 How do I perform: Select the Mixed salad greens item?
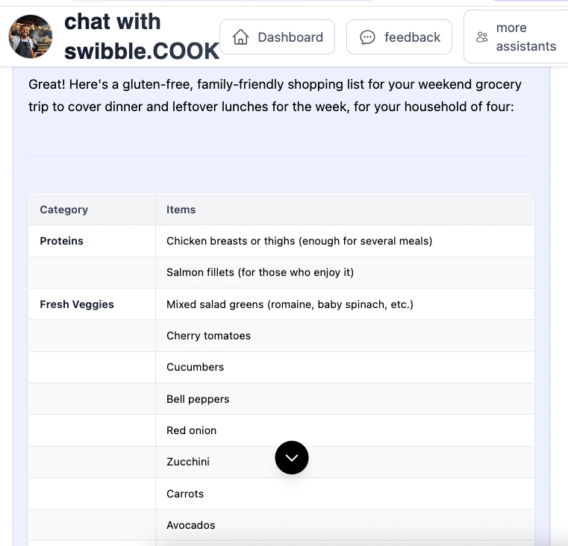(x=290, y=304)
